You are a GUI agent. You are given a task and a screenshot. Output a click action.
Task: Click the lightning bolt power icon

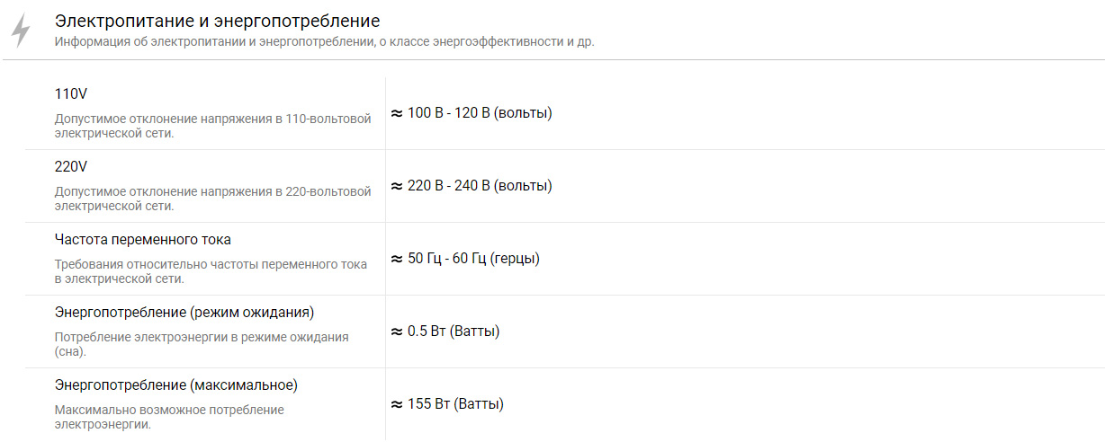tap(21, 31)
